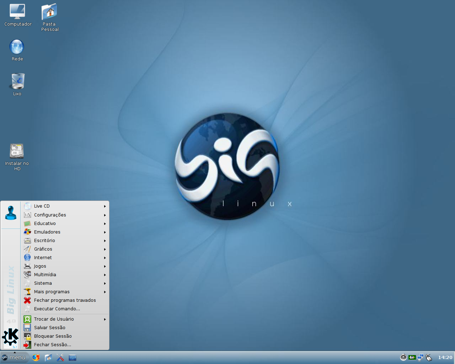The height and width of the screenshot is (364, 455).
Task: Open the Sistema menu category
Action: pos(65,283)
